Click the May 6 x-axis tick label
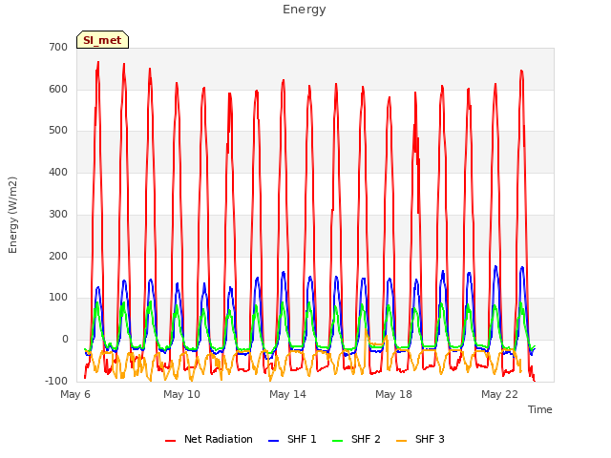Image resolution: width=611 pixels, height=458 pixels. (75, 394)
